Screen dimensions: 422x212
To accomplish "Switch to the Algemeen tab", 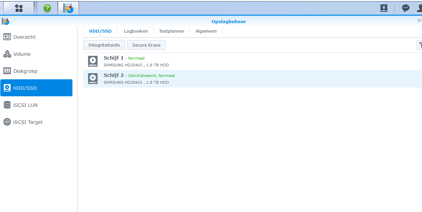I will pos(206,31).
